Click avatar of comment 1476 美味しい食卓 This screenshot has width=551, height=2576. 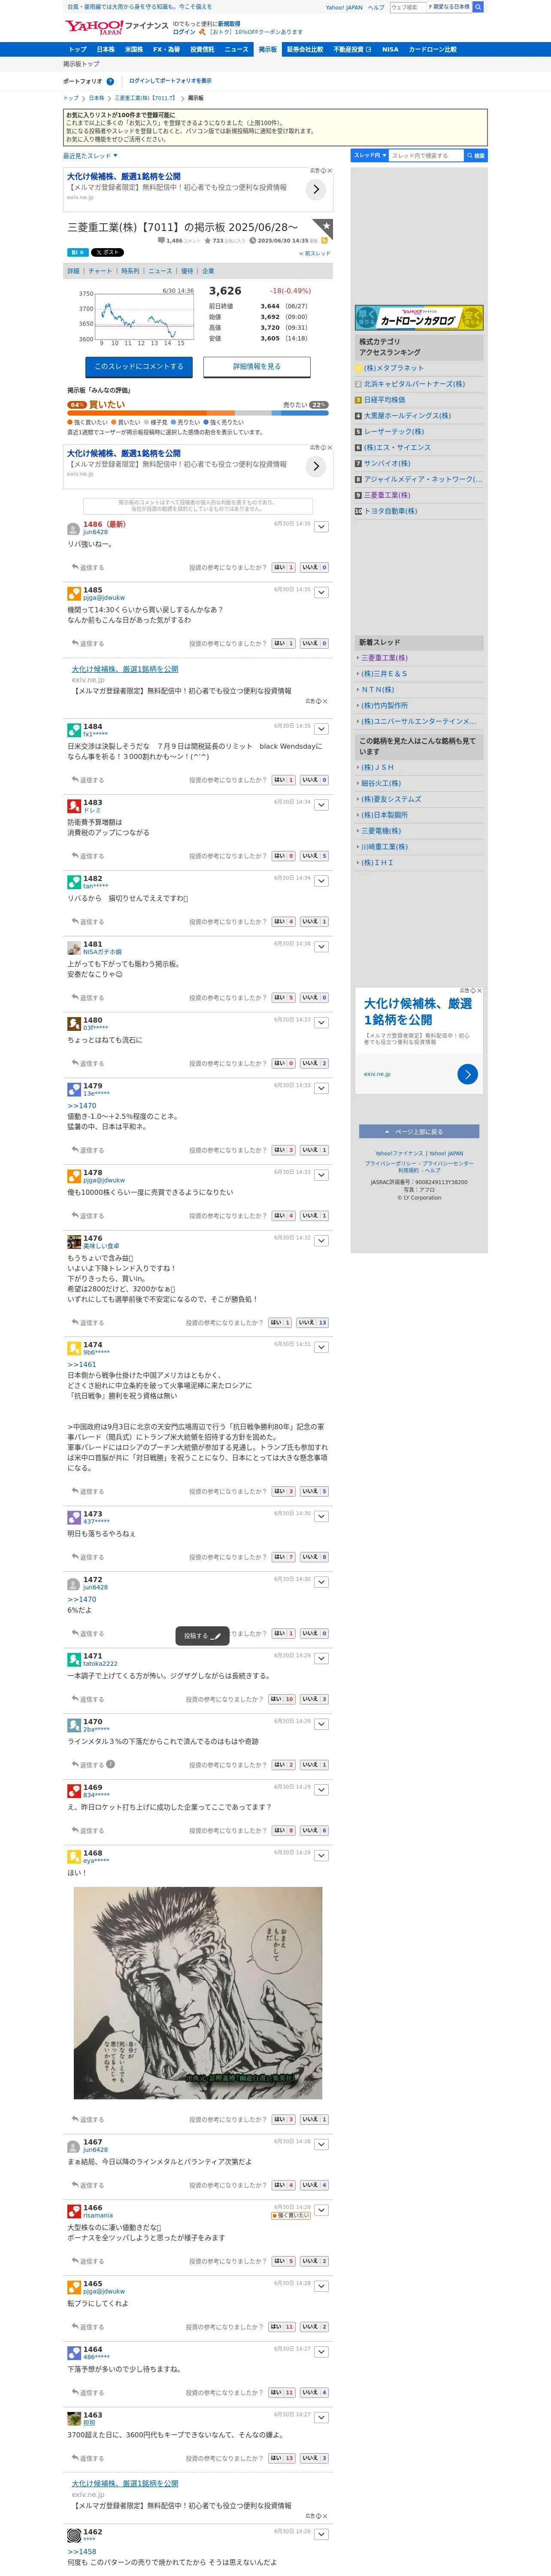(x=73, y=1242)
